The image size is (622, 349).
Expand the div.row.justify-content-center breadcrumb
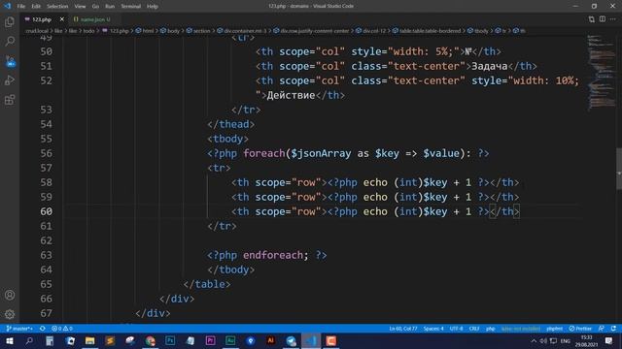pyautogui.click(x=311, y=30)
